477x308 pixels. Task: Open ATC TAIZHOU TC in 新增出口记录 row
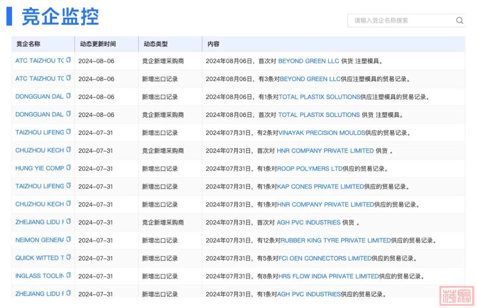click(40, 78)
